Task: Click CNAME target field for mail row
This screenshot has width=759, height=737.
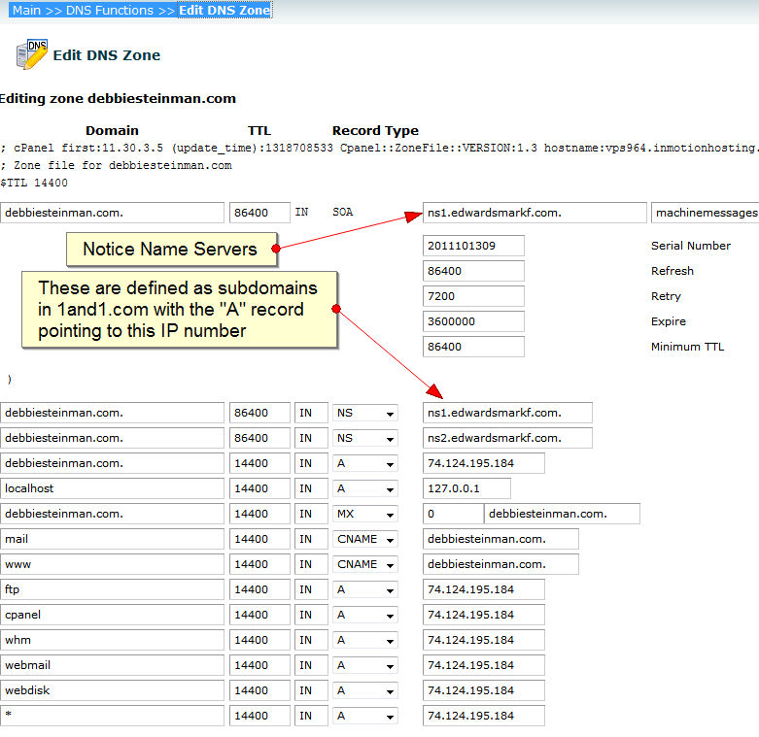Action: (500, 539)
